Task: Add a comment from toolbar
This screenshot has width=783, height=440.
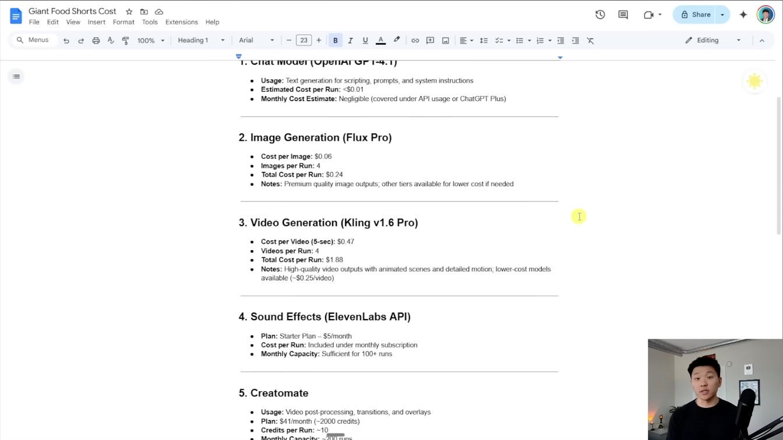Action: 430,40
